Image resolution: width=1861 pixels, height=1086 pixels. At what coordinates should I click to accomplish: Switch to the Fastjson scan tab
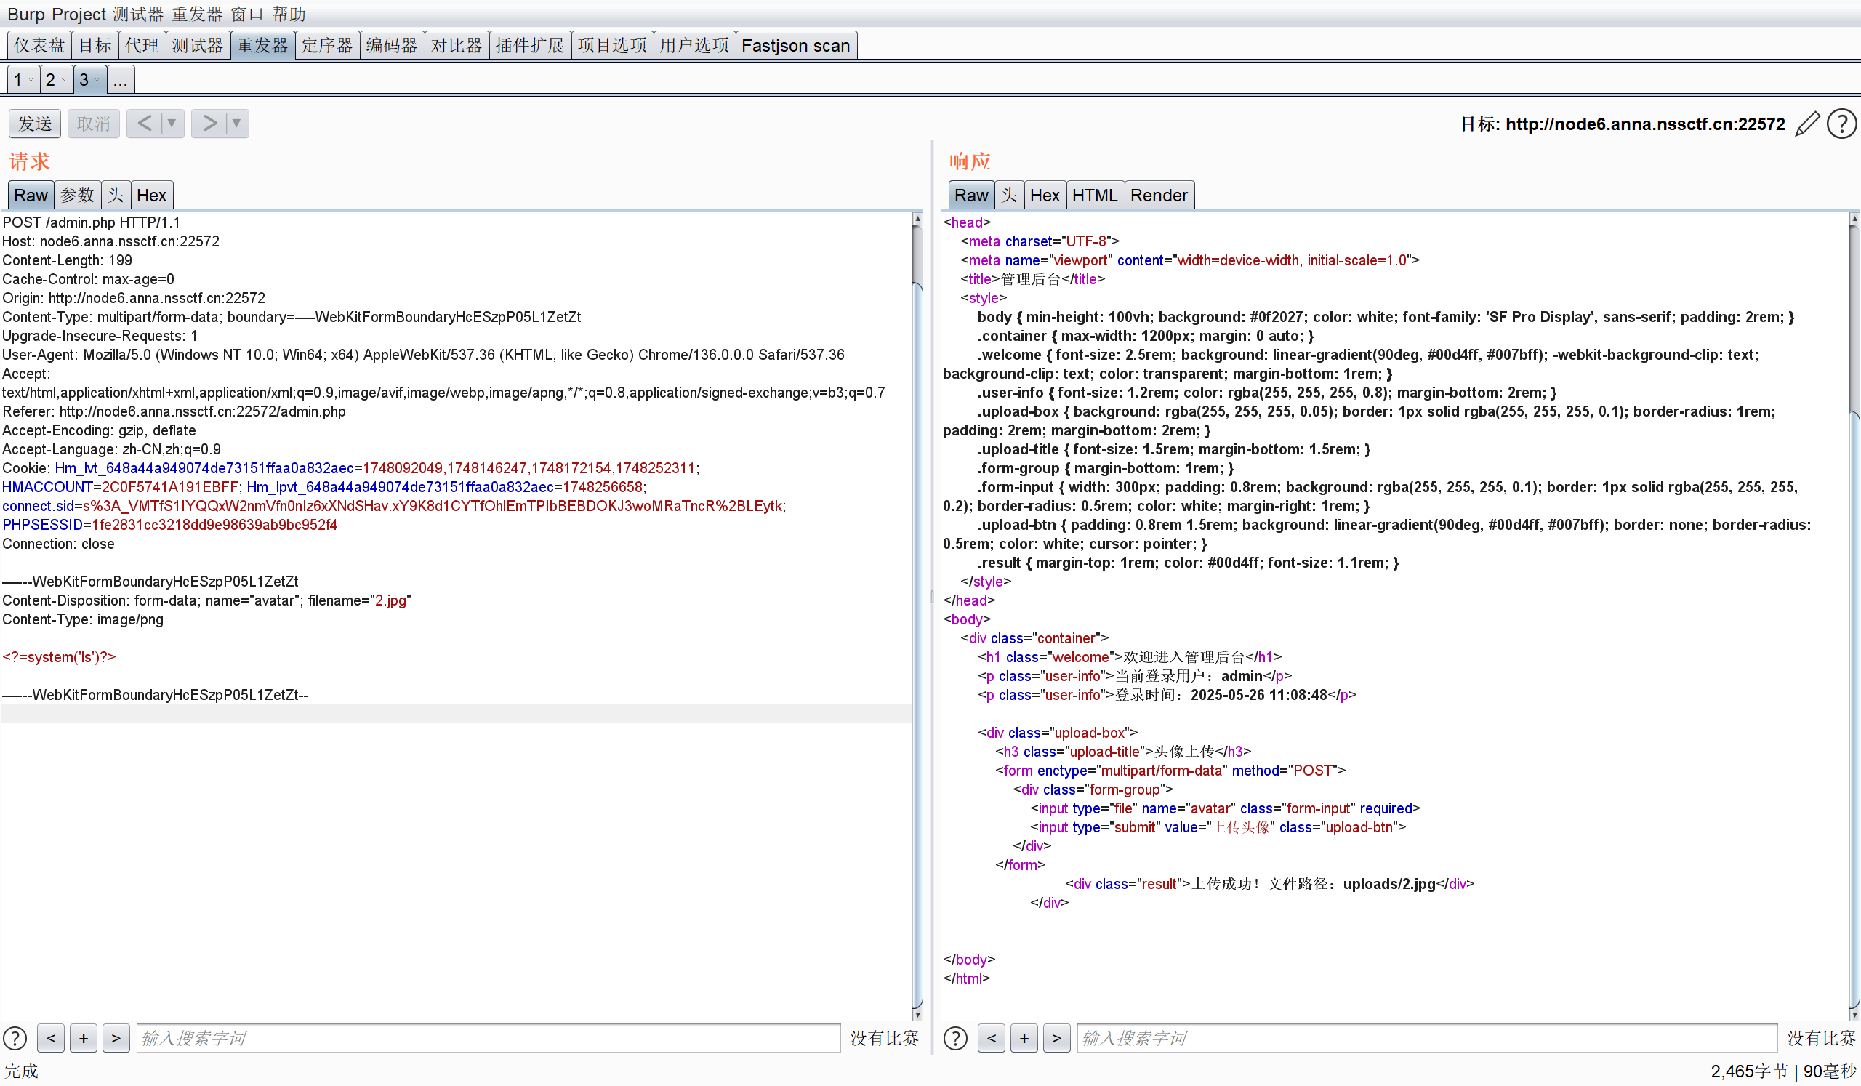795,46
